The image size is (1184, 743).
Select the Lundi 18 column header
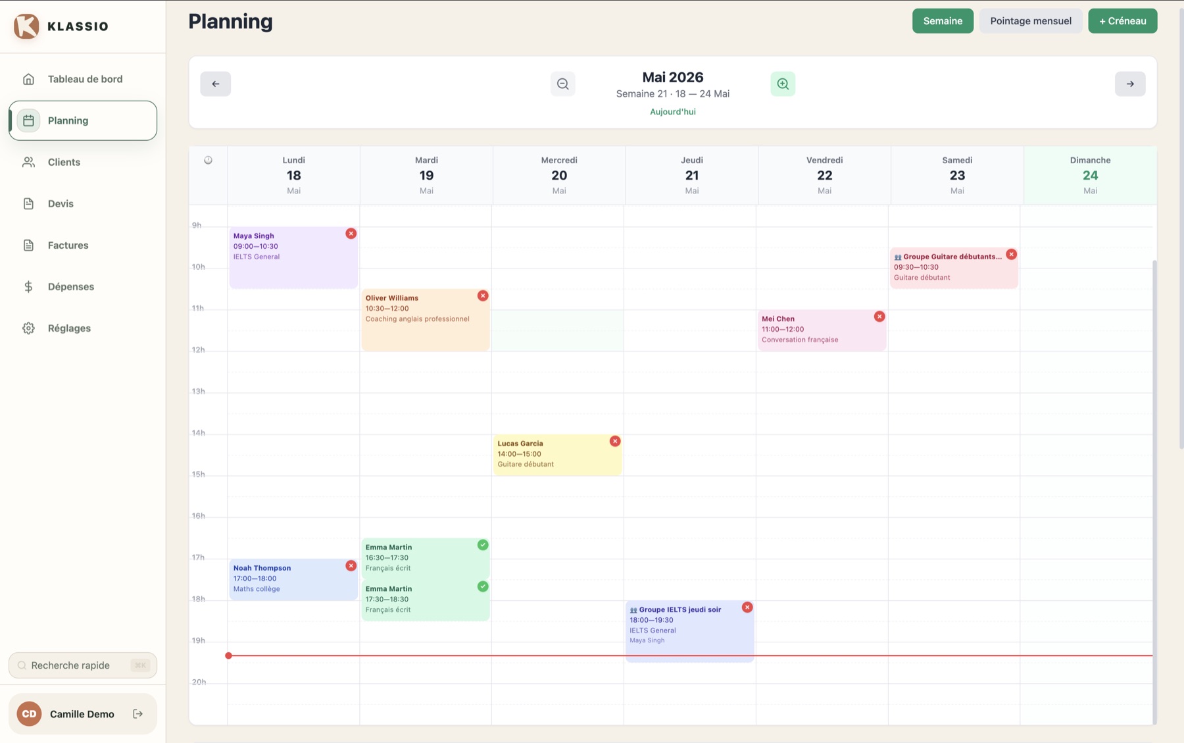point(293,175)
